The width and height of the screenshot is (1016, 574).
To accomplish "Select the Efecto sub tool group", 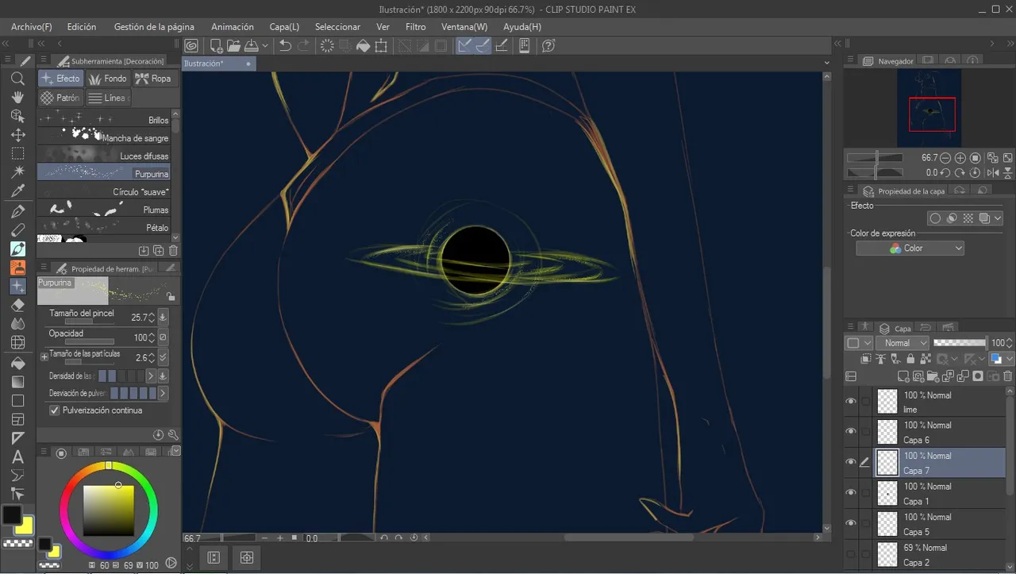I will click(x=60, y=79).
